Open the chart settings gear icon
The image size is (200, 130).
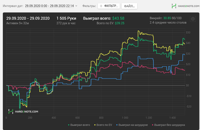point(193,19)
